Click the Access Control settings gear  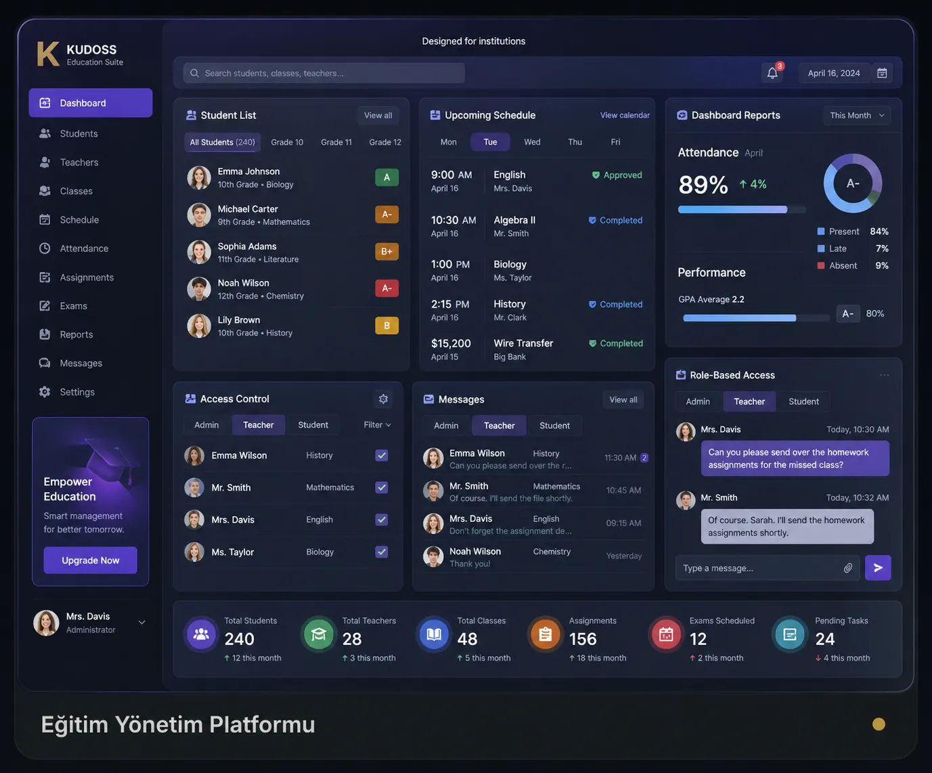click(x=383, y=399)
